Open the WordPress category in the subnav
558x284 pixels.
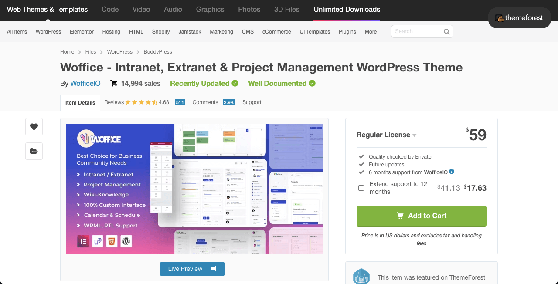pyautogui.click(x=48, y=32)
